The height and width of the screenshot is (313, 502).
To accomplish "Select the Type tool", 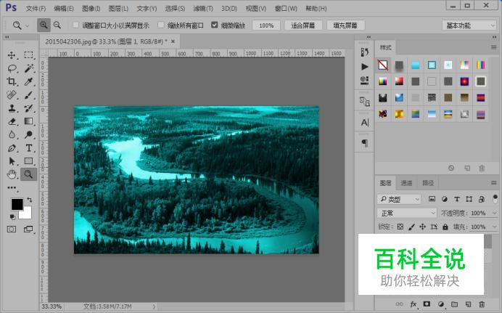I will (28, 147).
